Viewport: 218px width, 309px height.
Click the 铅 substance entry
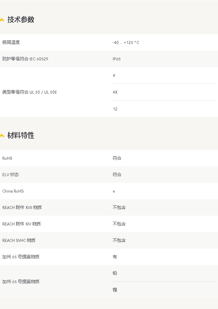coord(115,273)
